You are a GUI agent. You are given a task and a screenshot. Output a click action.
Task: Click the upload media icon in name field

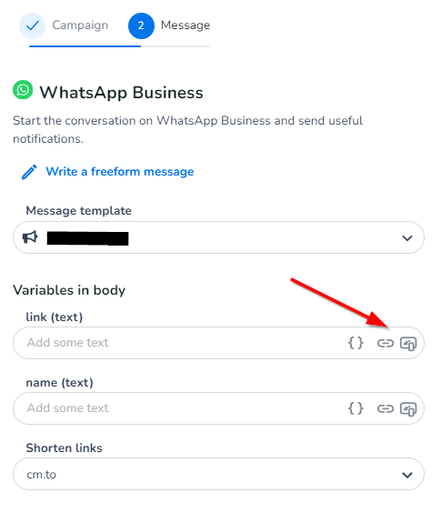pos(408,409)
